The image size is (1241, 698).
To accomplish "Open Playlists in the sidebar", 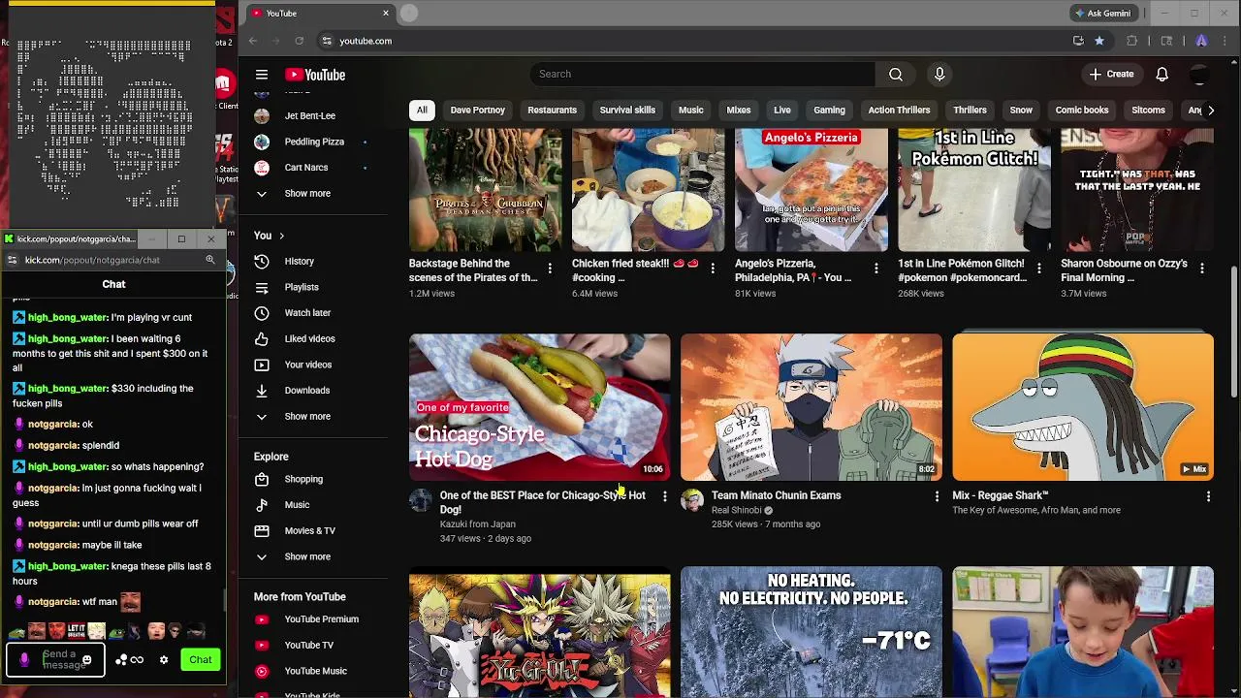I will 302,287.
